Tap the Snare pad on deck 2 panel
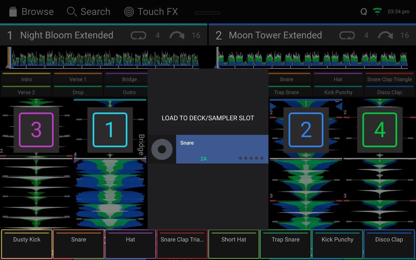The width and height of the screenshot is (416, 260). pyautogui.click(x=290, y=79)
